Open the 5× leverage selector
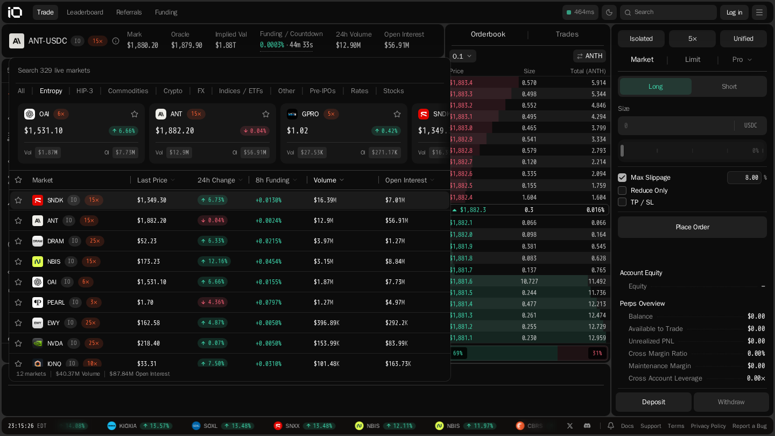 (x=692, y=39)
